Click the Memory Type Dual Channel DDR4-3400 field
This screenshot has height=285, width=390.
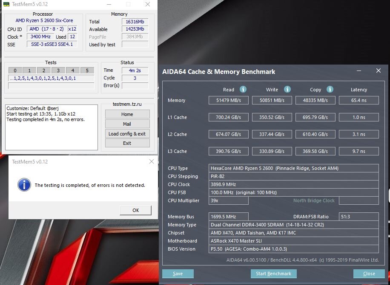(293, 225)
